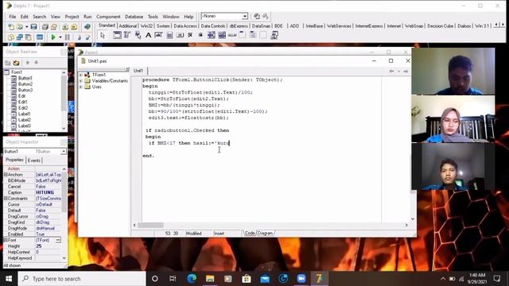The height and width of the screenshot is (286, 509).
Task: Select the Edit palette component
Action: 159,35
